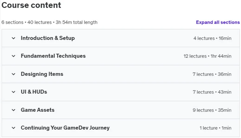
Task: Open the Fundamental Techniques section heading
Action: coord(53,56)
